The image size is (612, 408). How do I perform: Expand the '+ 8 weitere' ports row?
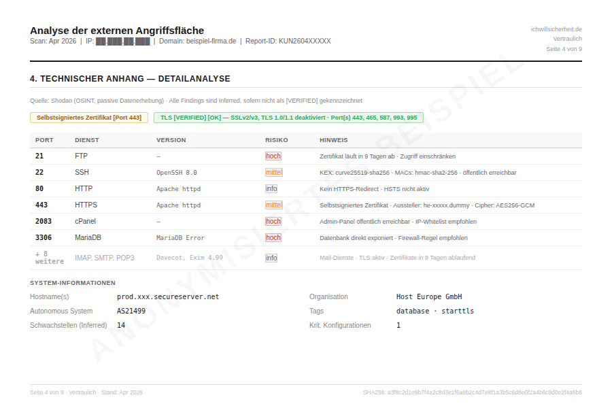pos(49,258)
